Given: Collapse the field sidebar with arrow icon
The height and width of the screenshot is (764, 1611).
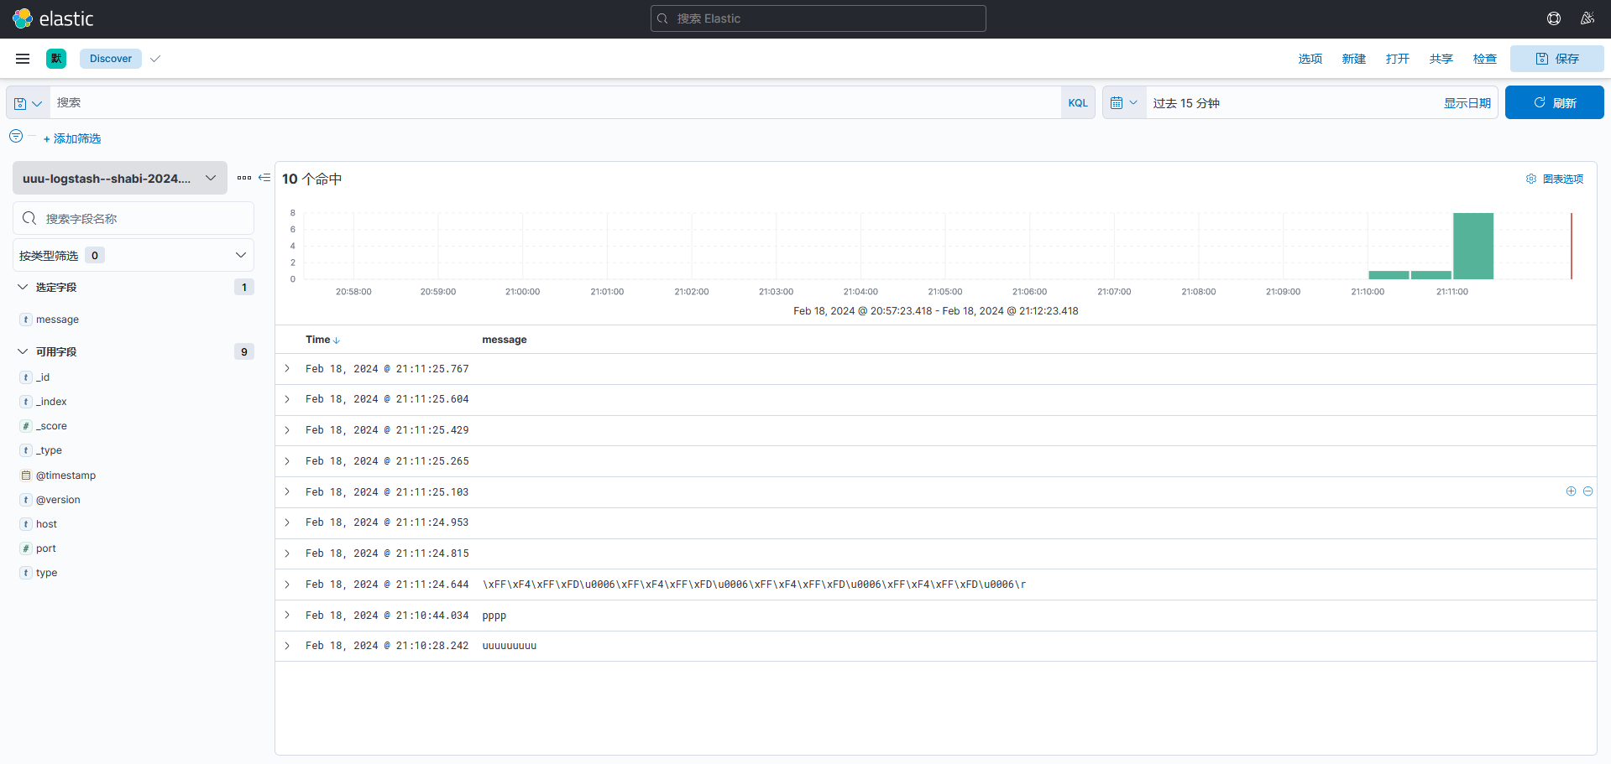Looking at the screenshot, I should pyautogui.click(x=264, y=178).
